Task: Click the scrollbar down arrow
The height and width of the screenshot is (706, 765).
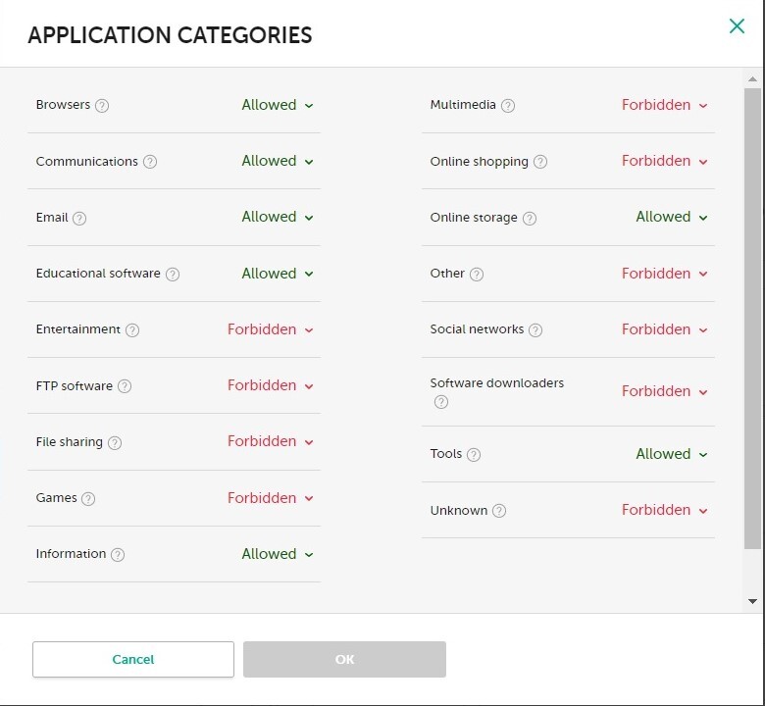Action: (752, 601)
